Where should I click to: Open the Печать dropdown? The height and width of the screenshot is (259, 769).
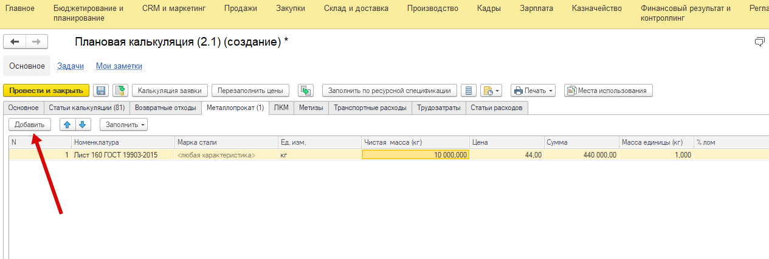point(533,91)
